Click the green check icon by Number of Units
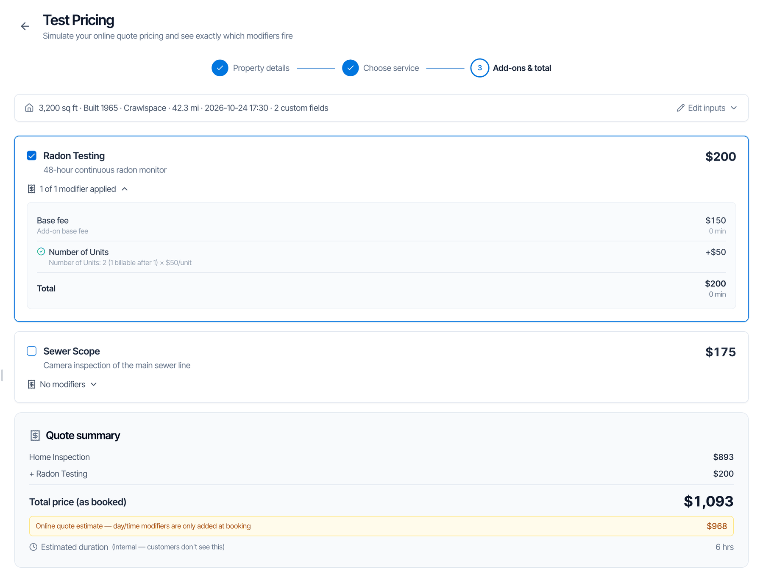This screenshot has height=569, width=763. coord(41,252)
